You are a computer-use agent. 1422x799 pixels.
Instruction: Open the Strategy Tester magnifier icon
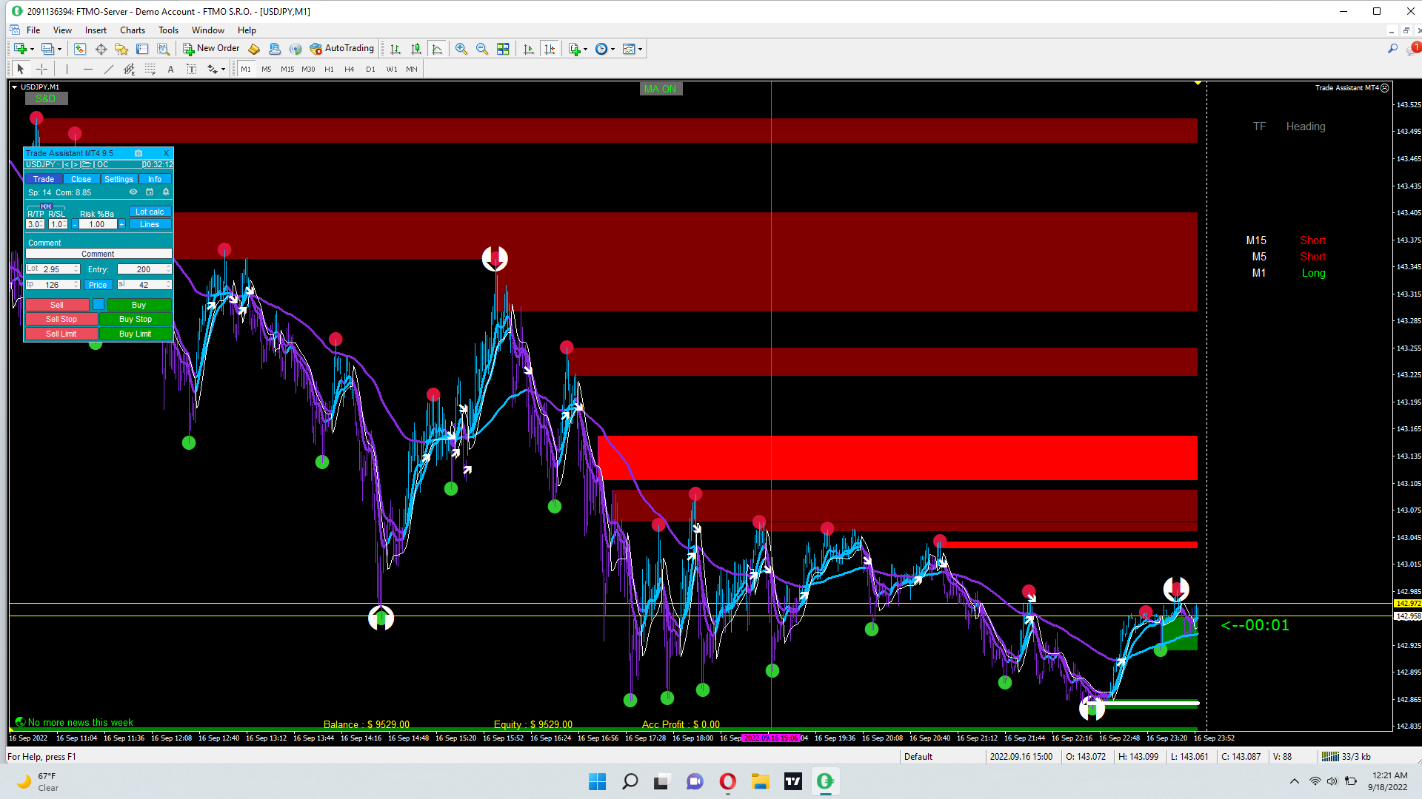pyautogui.click(x=164, y=49)
